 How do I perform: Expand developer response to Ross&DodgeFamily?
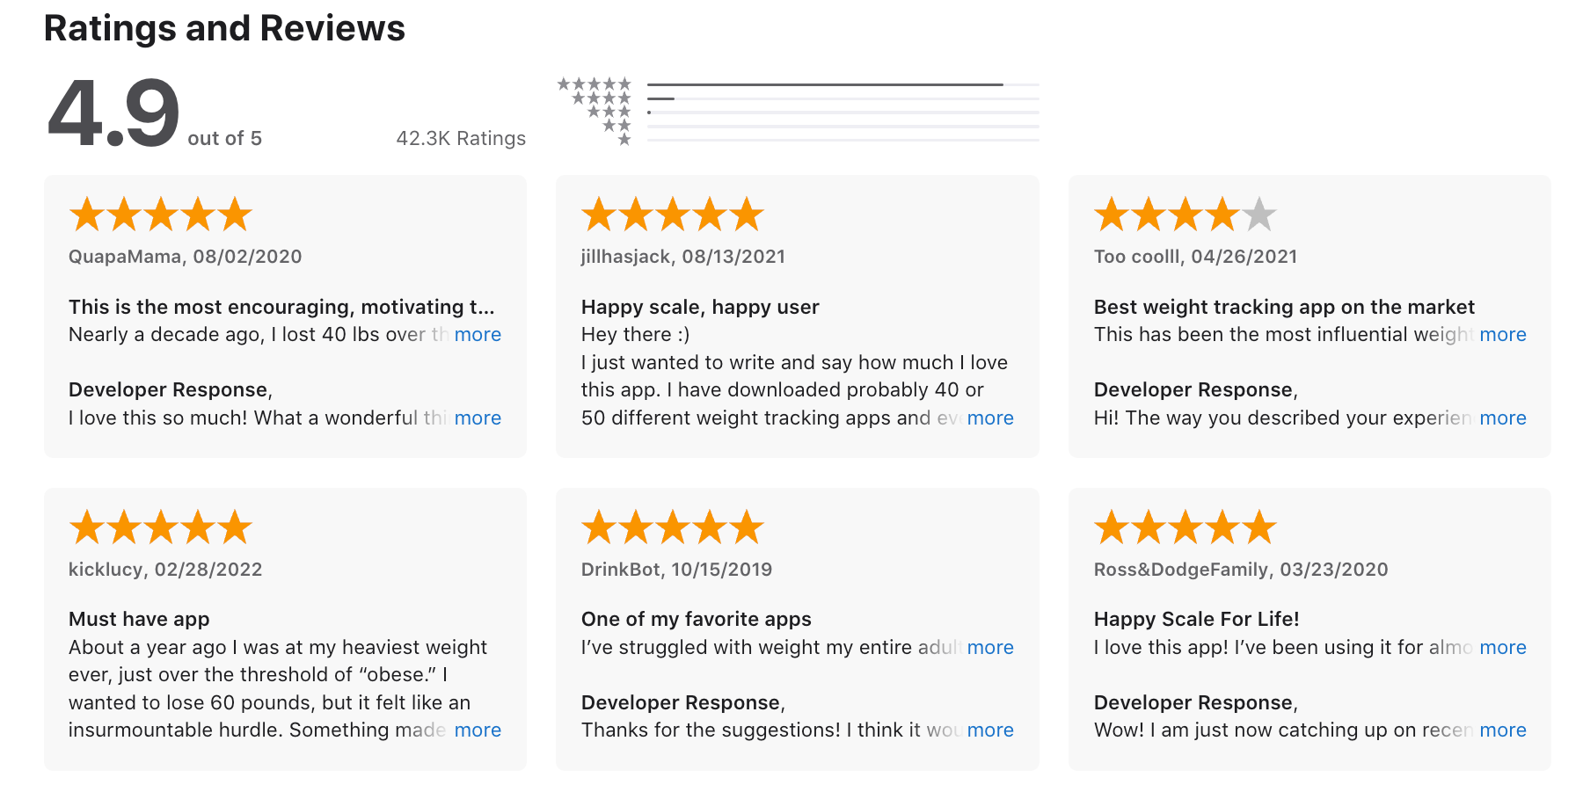click(1503, 730)
